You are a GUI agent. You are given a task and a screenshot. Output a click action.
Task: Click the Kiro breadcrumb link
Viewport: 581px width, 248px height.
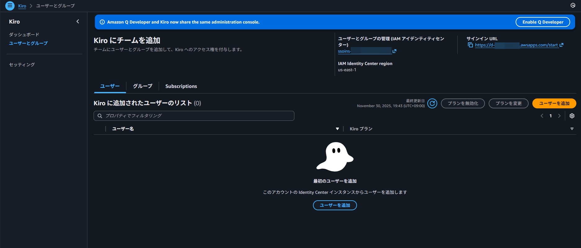(x=22, y=6)
